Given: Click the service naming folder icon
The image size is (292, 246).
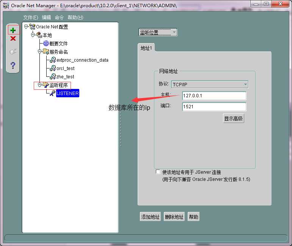Looking at the screenshot, I should pyautogui.click(x=46, y=51).
